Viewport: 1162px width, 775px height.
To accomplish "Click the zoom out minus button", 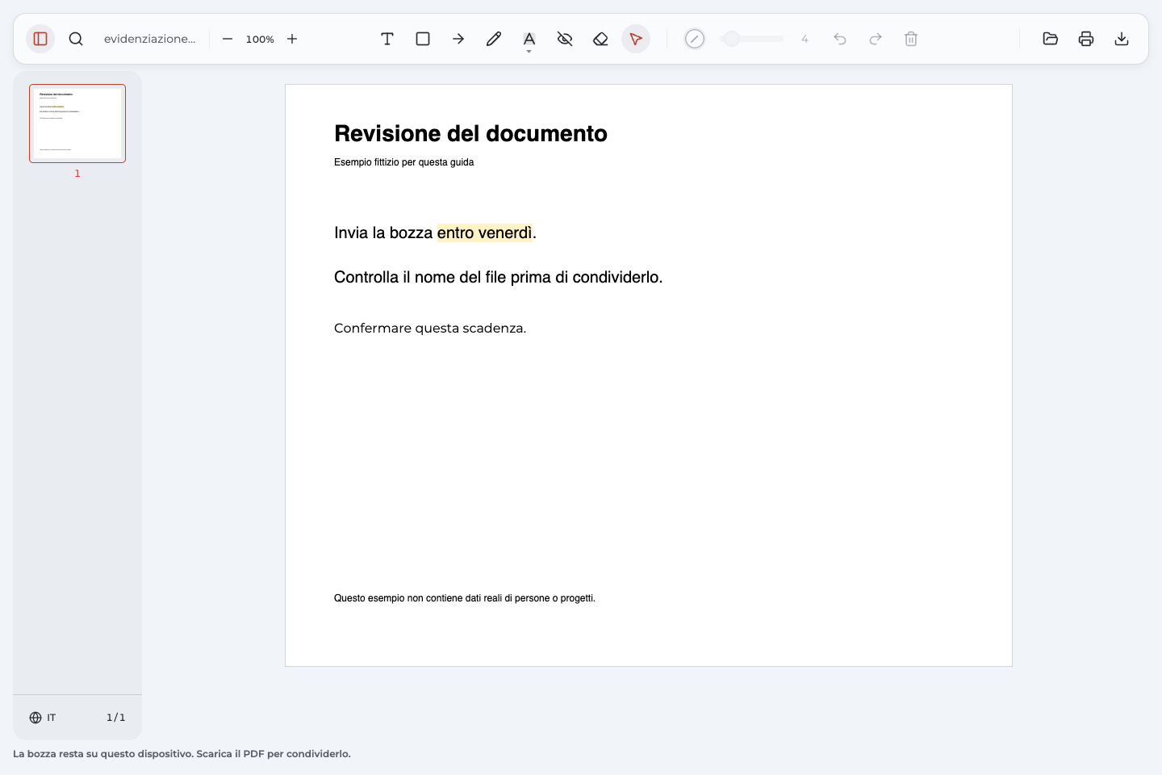I will coord(228,39).
